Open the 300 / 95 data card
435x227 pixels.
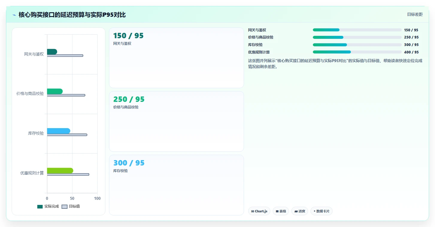176,185
